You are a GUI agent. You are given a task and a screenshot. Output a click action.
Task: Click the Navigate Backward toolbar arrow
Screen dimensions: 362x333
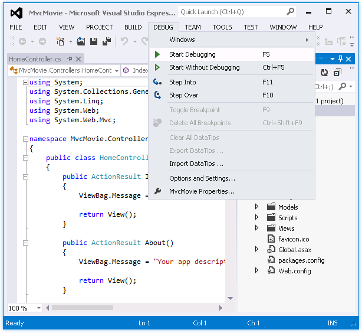tap(22, 41)
